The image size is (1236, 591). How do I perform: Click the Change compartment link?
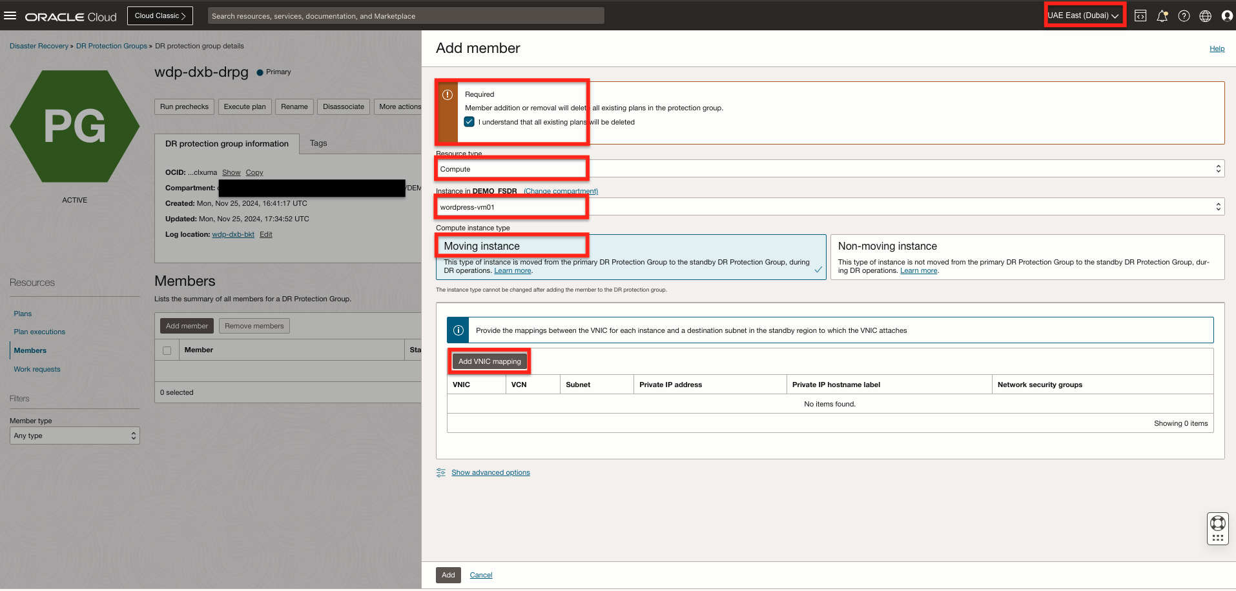click(561, 191)
